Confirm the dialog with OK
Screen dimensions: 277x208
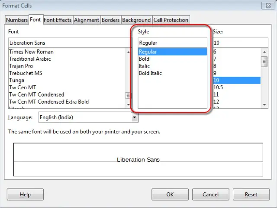coord(170,195)
